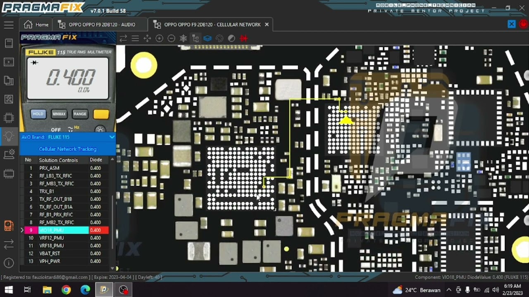
Task: Zoom in with the plus circle icon
Action: [159, 38]
